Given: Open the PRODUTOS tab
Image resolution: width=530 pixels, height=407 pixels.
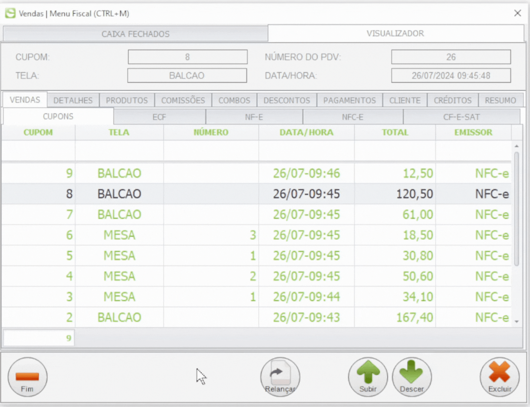Looking at the screenshot, I should click(x=127, y=100).
